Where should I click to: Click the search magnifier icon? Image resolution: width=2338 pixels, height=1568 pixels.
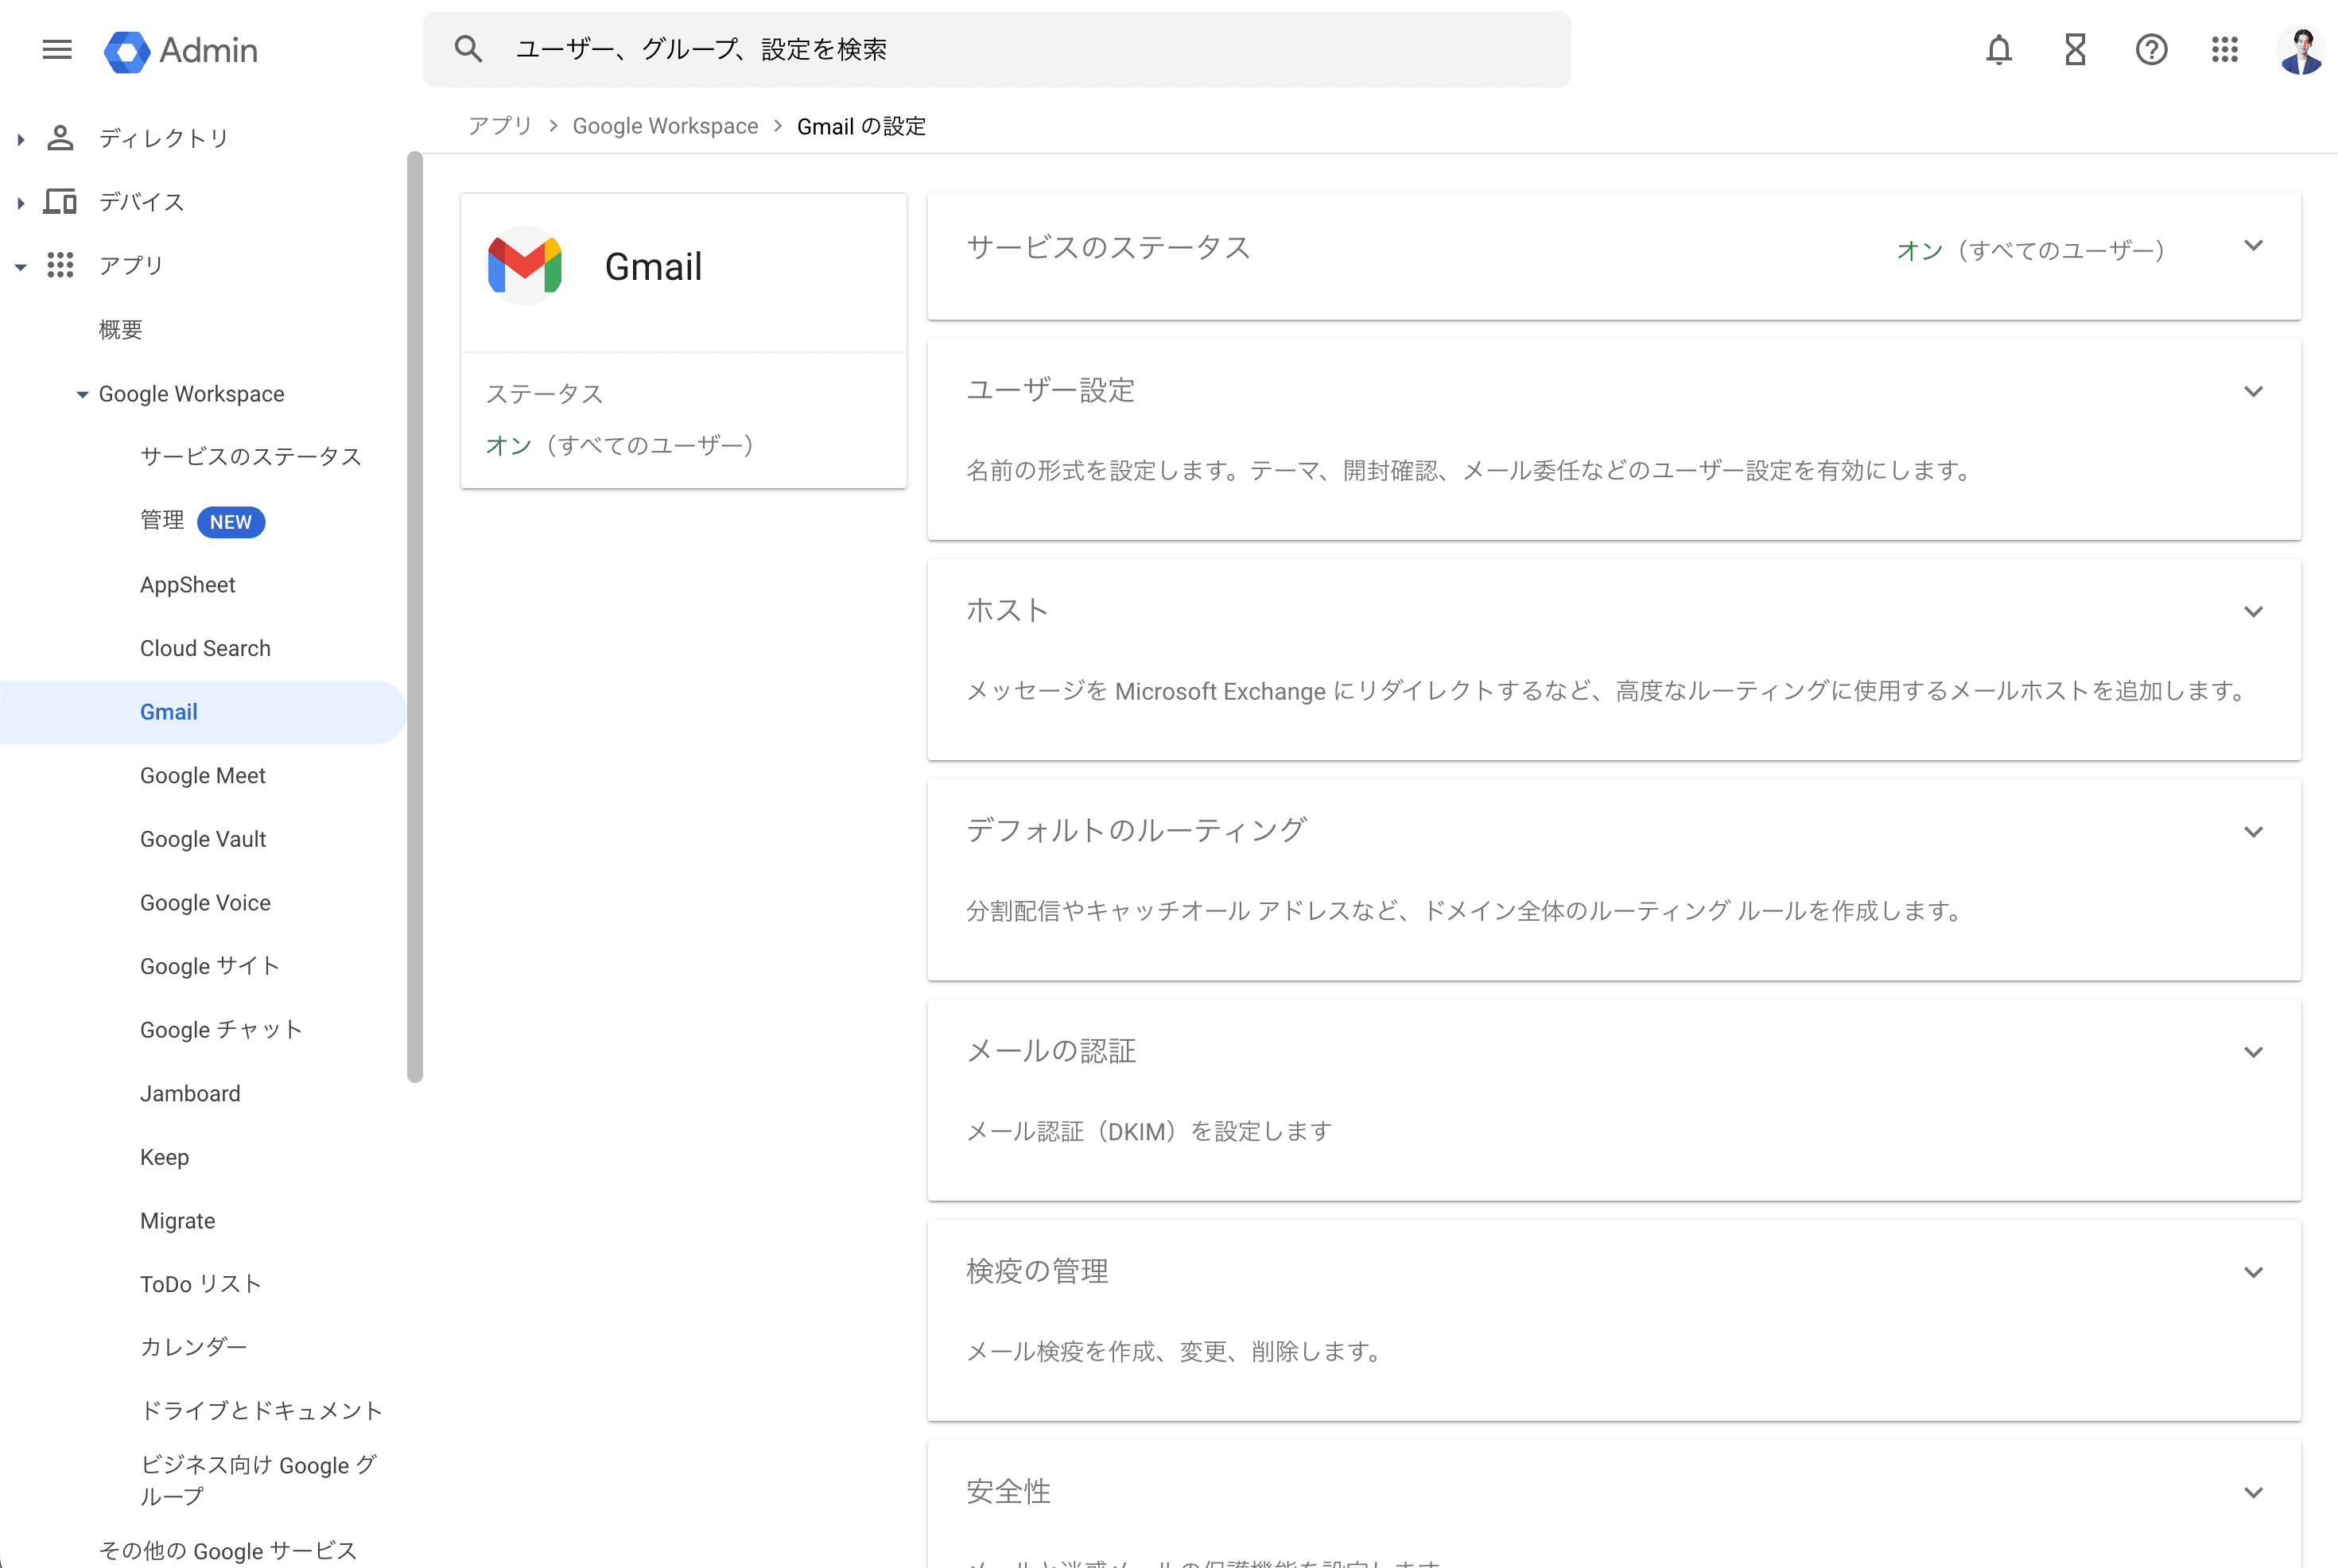(468, 49)
